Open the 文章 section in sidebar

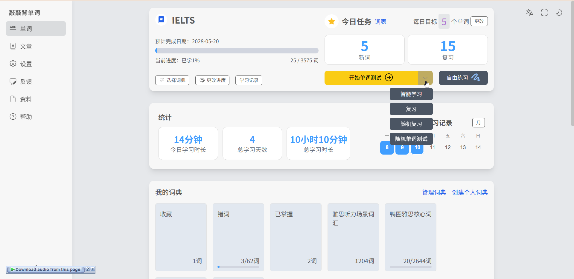click(36, 46)
